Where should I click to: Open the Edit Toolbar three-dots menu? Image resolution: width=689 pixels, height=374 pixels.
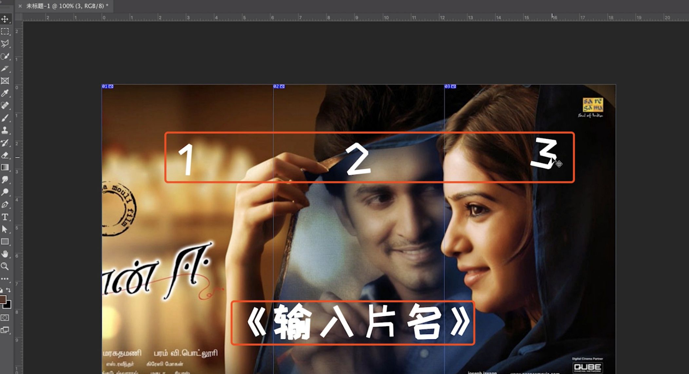pyautogui.click(x=5, y=279)
